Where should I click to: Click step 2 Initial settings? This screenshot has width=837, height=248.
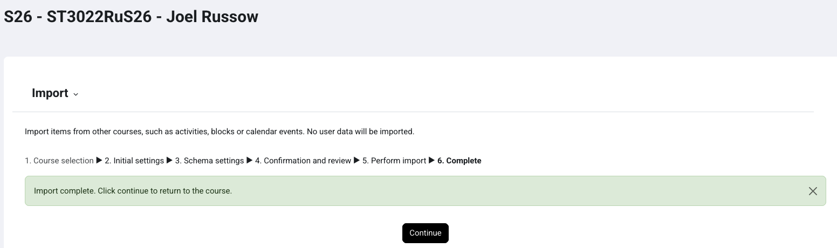click(x=134, y=161)
